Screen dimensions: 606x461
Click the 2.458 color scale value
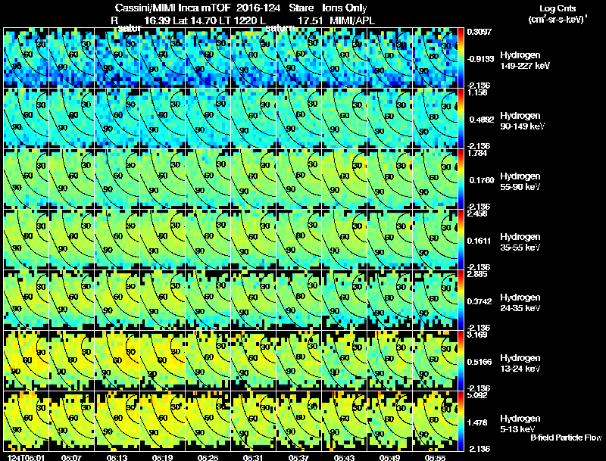click(477, 213)
